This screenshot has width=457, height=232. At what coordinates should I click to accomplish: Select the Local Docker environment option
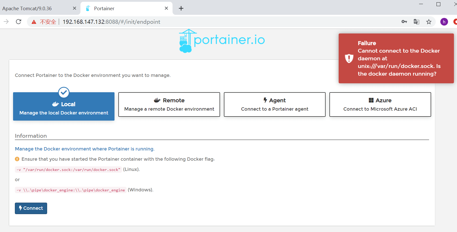(x=64, y=106)
